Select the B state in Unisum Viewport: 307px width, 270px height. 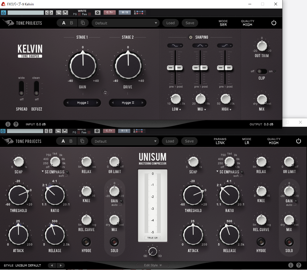(x=71, y=141)
